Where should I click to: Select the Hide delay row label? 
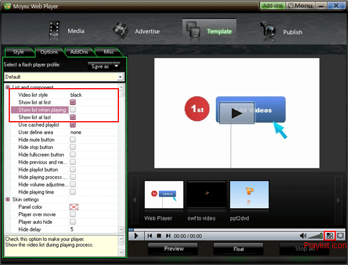click(30, 229)
